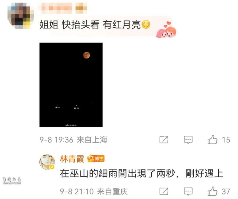Image resolution: width=238 pixels, height=199 pixels.
Task: Repost the comment posted at 19:36
Action: [164, 140]
